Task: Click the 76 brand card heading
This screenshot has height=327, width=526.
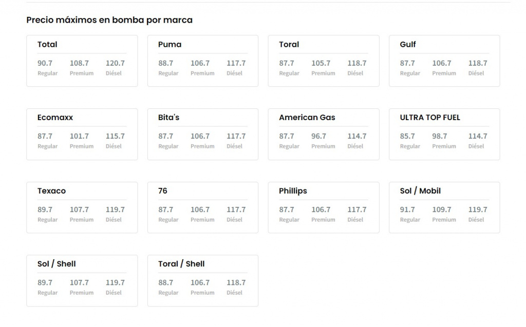Action: point(163,191)
